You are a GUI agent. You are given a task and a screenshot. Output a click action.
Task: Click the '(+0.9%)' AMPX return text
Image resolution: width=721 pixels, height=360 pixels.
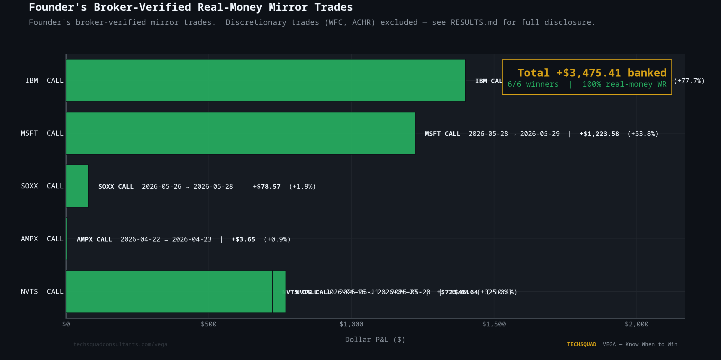click(277, 239)
